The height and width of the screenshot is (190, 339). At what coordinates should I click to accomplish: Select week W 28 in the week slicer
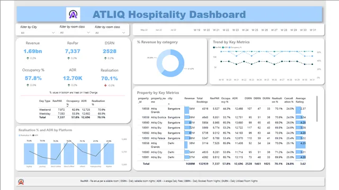click(284, 30)
